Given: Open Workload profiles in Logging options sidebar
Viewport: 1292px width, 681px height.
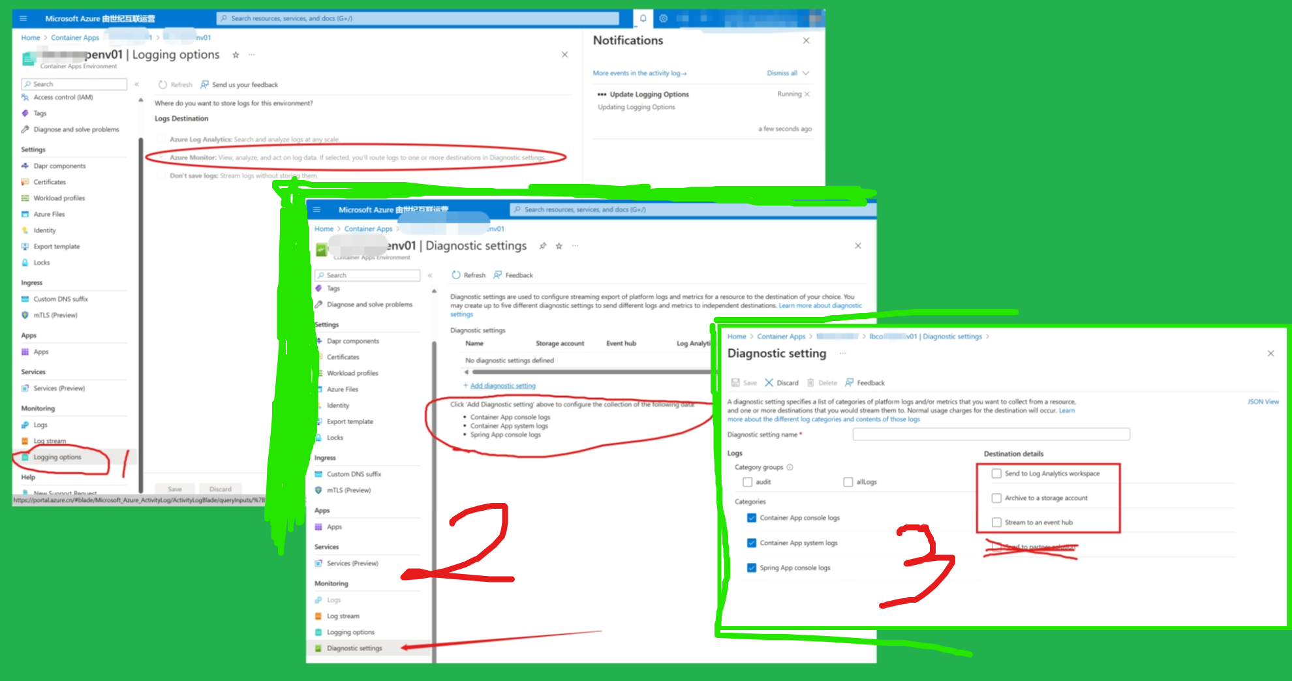Looking at the screenshot, I should click(59, 198).
